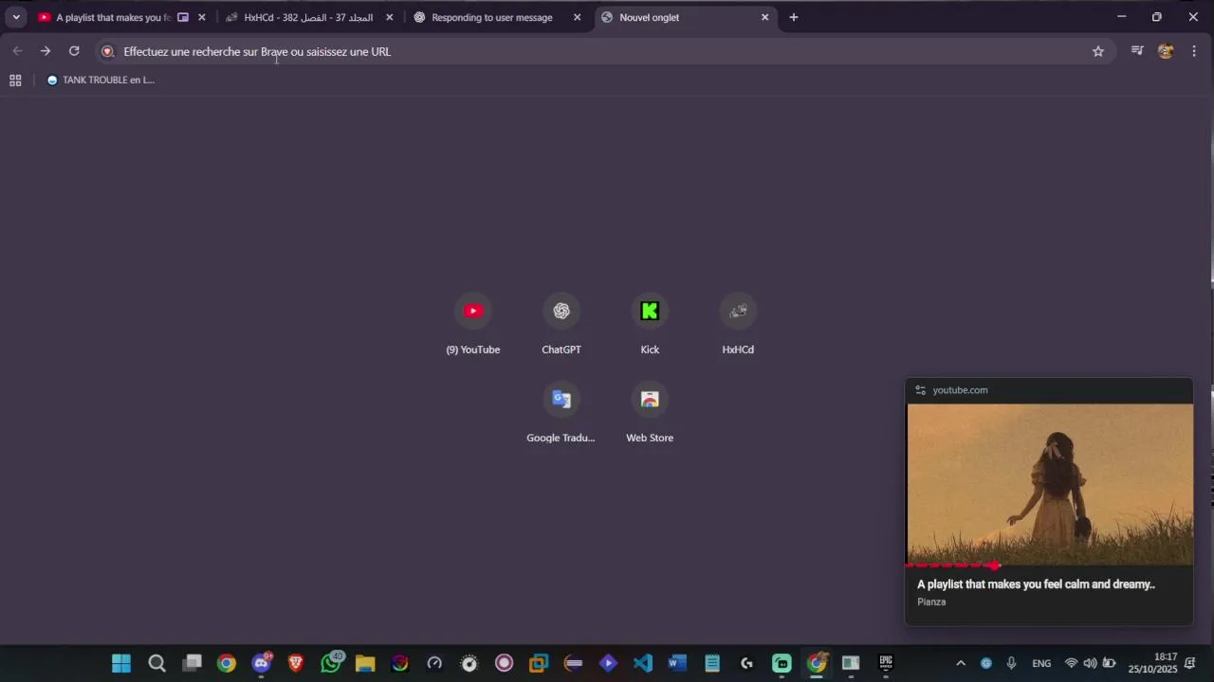Open the volume speaker tray icon
Image resolution: width=1214 pixels, height=682 pixels.
(x=1090, y=663)
